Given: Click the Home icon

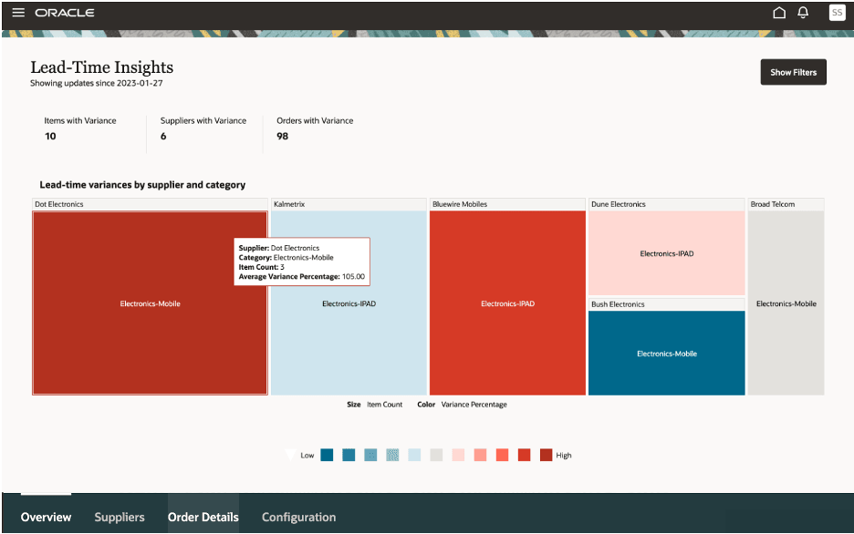Looking at the screenshot, I should click(780, 13).
